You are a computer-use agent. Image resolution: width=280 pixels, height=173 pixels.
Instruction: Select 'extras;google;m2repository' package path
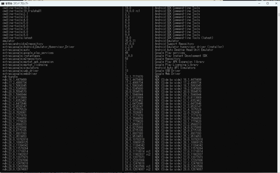click(22, 59)
